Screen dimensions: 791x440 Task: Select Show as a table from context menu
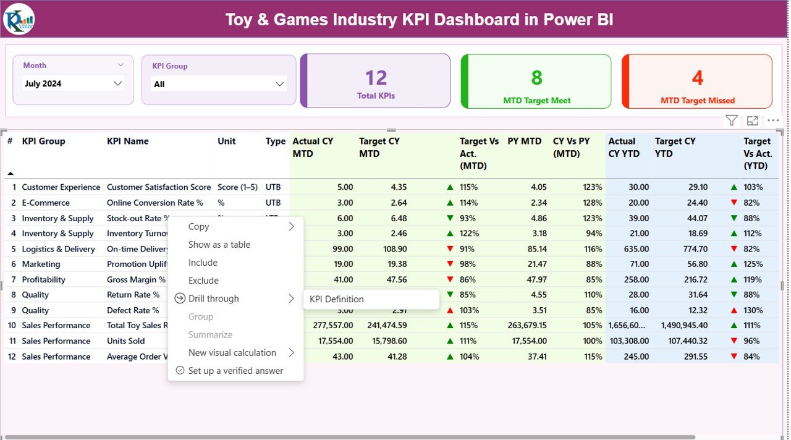coord(219,244)
